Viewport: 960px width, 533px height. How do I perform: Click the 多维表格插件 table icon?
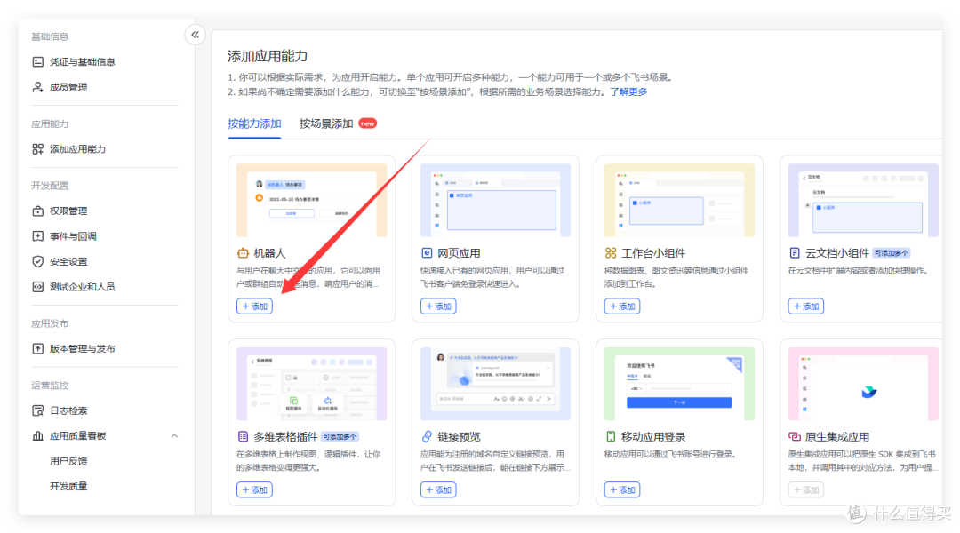click(x=243, y=436)
